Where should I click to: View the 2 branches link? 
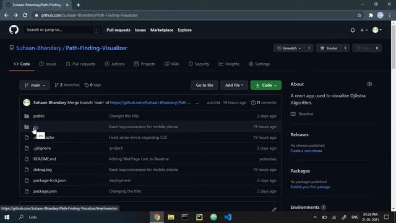click(x=67, y=85)
